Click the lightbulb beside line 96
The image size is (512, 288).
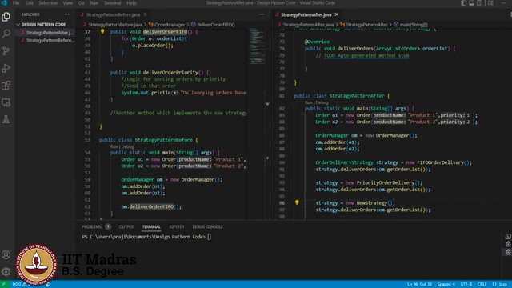[x=297, y=202]
